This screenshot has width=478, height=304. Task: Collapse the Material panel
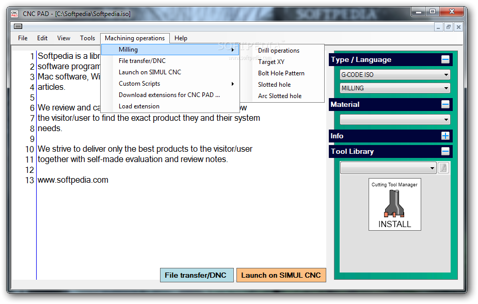[445, 104]
